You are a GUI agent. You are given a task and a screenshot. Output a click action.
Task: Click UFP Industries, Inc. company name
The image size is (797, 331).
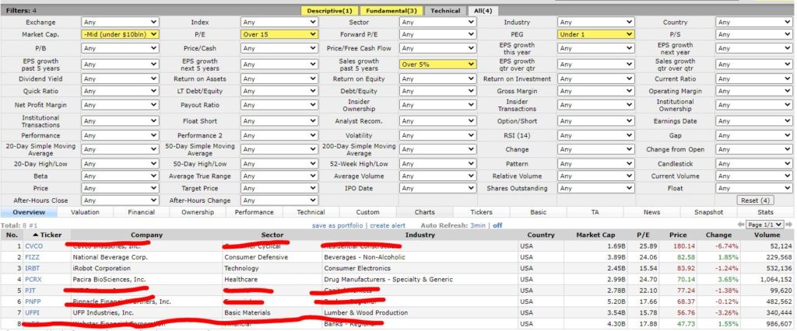(x=104, y=312)
